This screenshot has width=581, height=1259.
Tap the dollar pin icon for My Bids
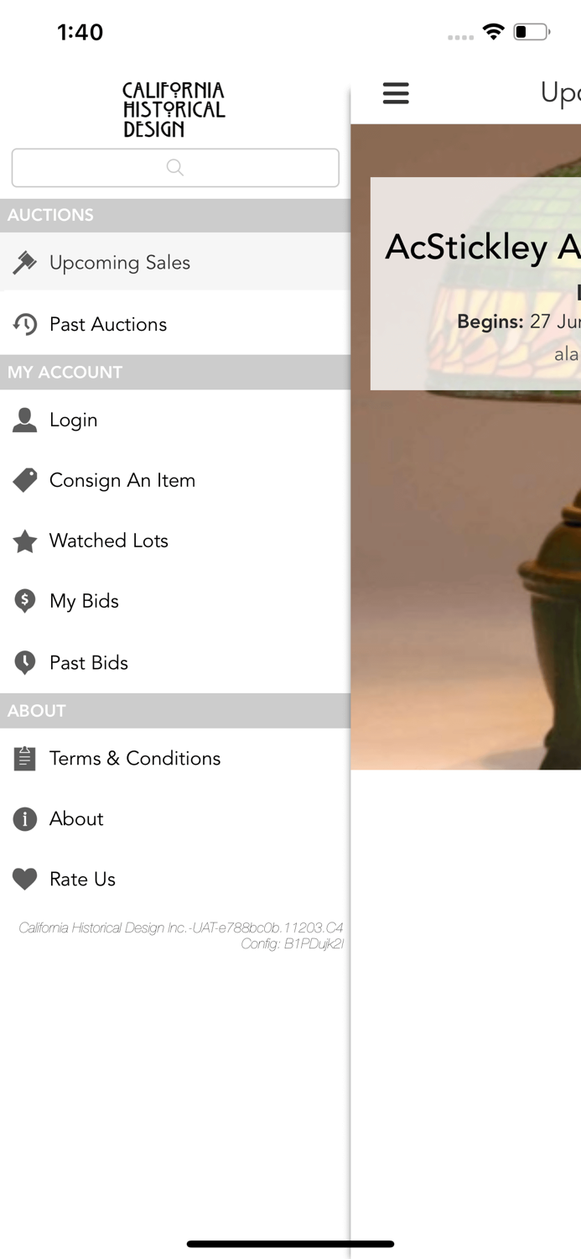pyautogui.click(x=24, y=601)
